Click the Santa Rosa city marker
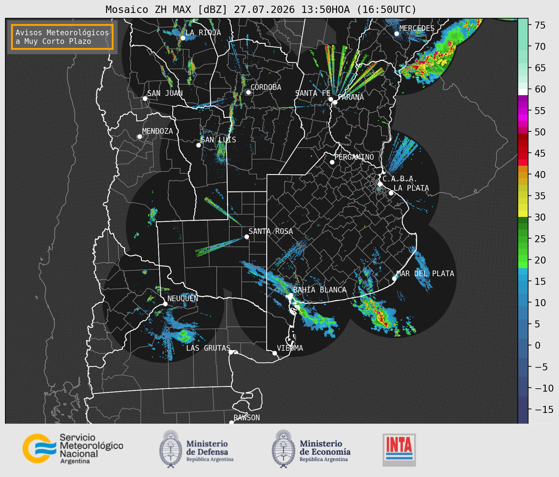 coord(247,237)
